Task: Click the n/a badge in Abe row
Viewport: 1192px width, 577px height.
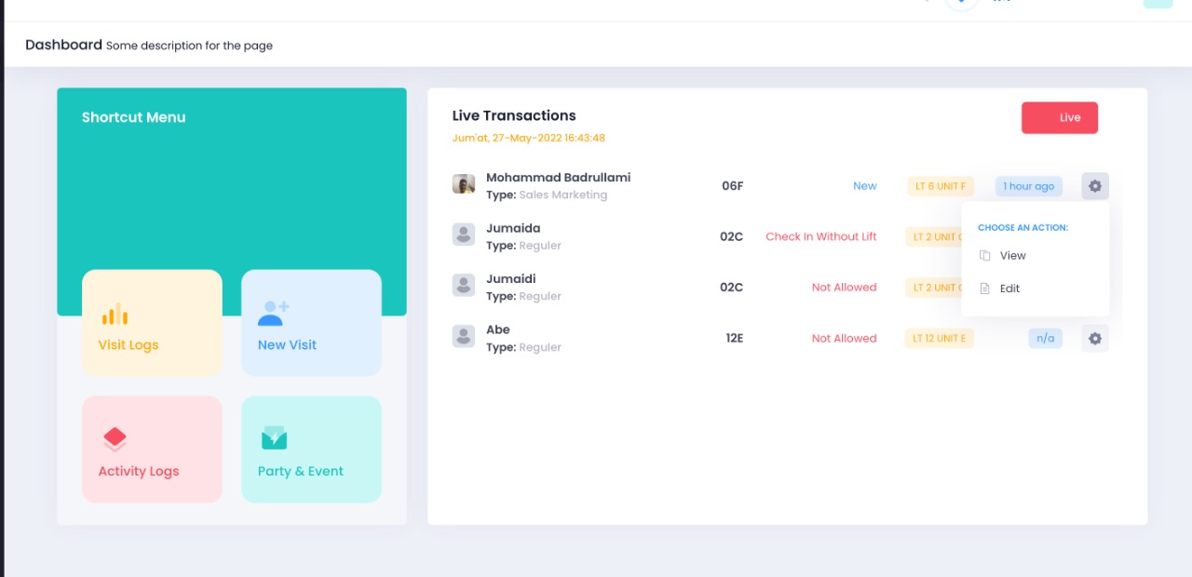Action: (x=1046, y=338)
